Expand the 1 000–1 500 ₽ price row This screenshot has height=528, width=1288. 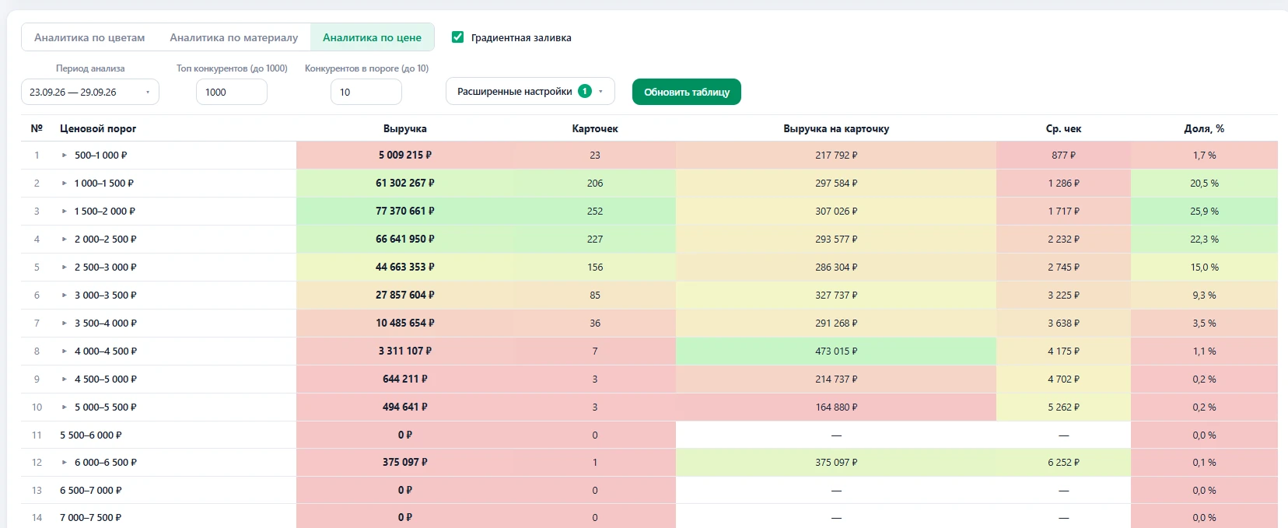pyautogui.click(x=65, y=184)
